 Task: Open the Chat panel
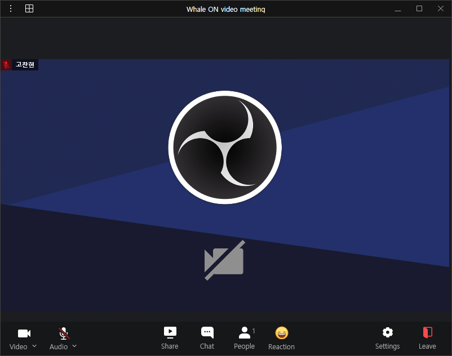coord(207,338)
